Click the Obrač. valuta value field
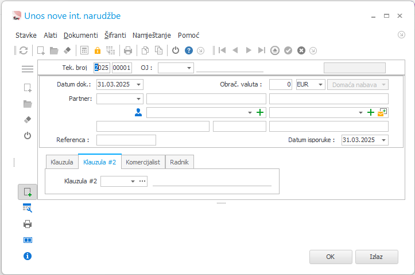Image resolution: width=415 pixels, height=275 pixels. click(281, 85)
